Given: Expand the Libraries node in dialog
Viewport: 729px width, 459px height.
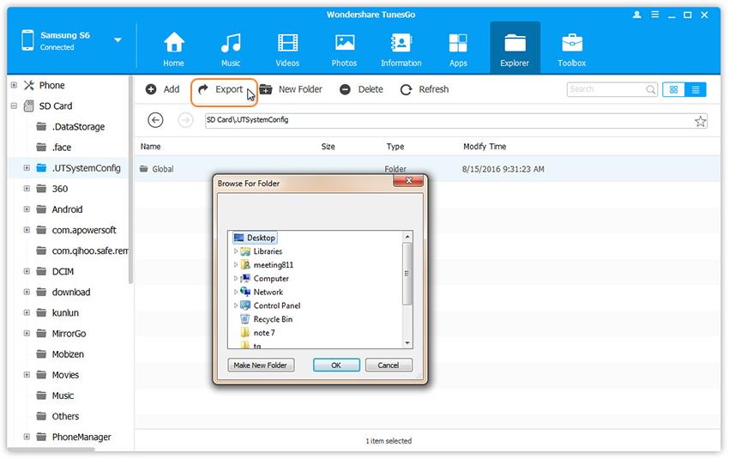Looking at the screenshot, I should (x=236, y=251).
